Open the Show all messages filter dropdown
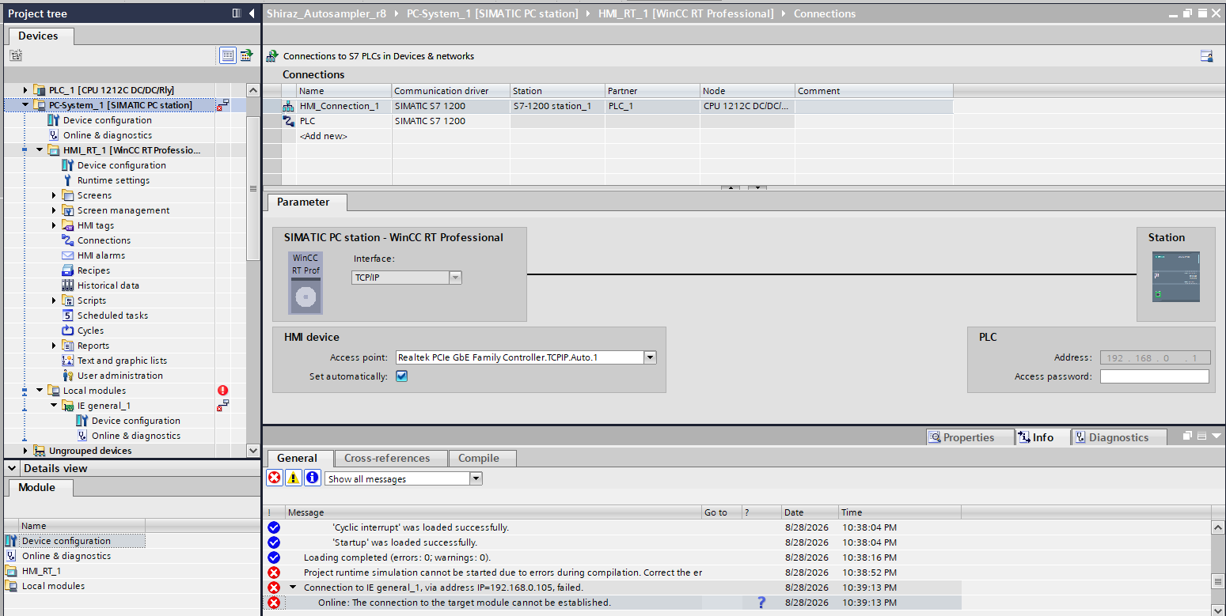Screen dimensions: 1226x616 point(476,478)
